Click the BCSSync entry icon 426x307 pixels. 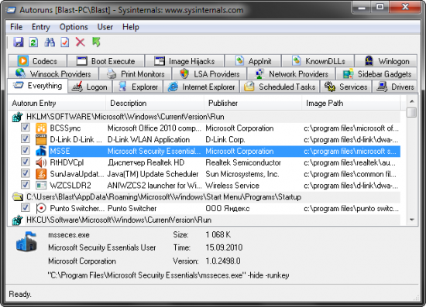(x=41, y=128)
